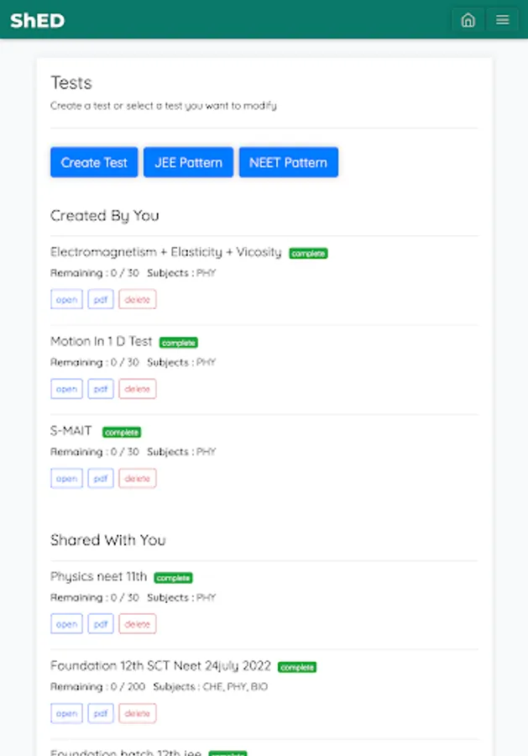Download pdf of Electromagnetism test
528x756 pixels.
[101, 299]
